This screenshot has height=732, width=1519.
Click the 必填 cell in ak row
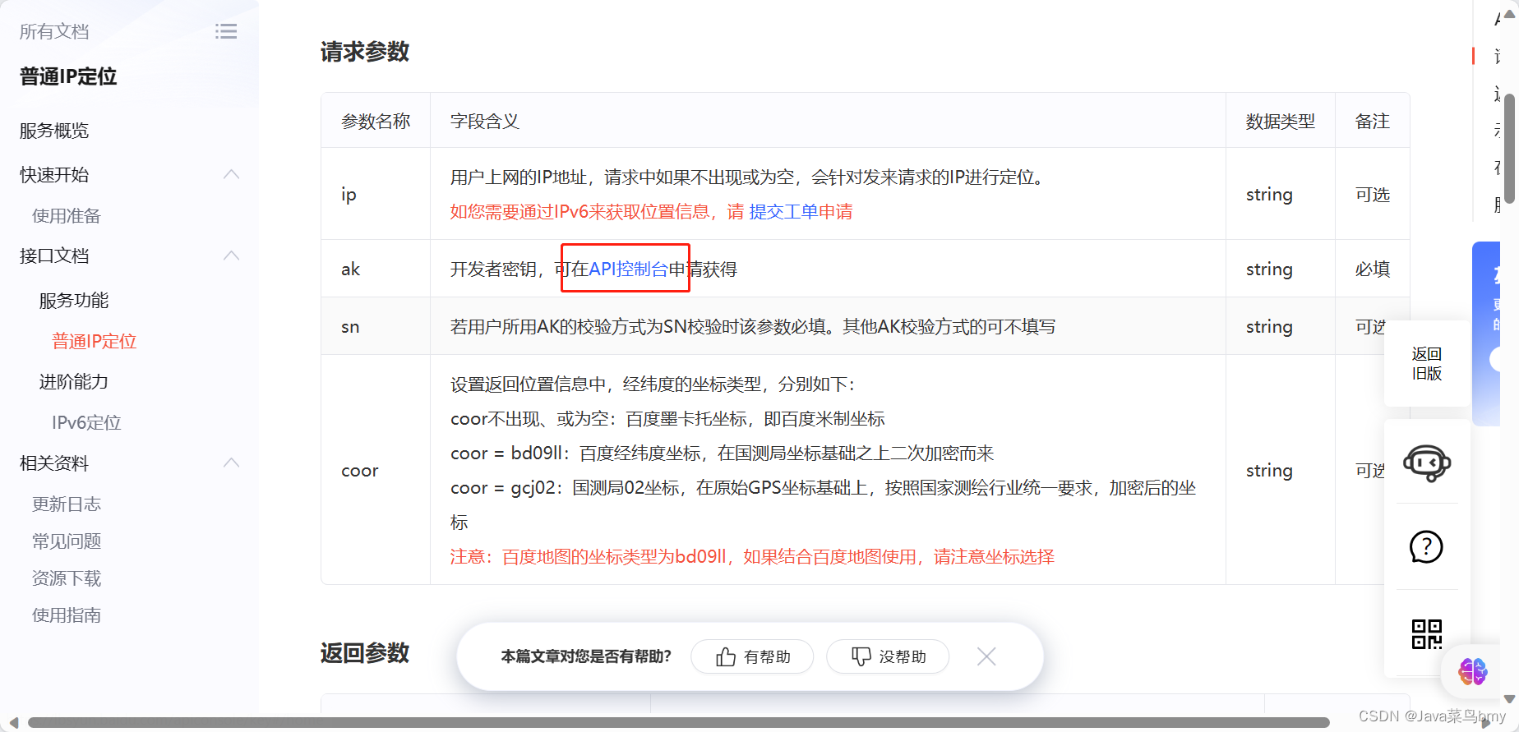pyautogui.click(x=1373, y=269)
